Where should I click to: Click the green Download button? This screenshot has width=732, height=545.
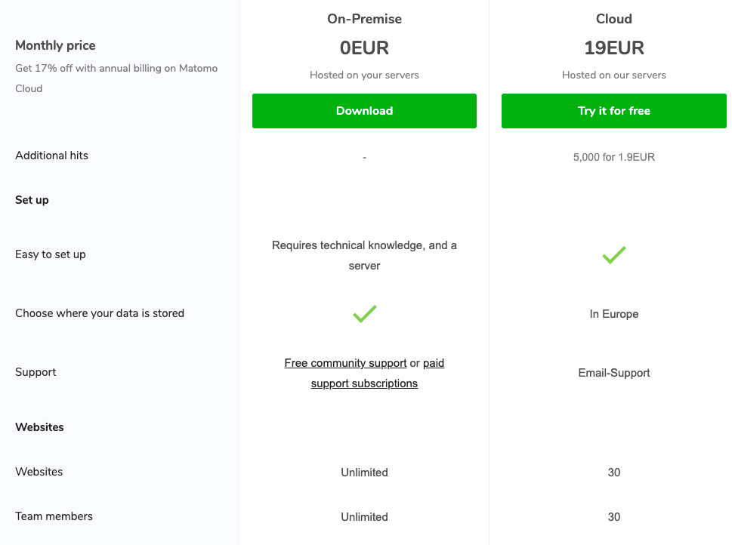tap(364, 111)
